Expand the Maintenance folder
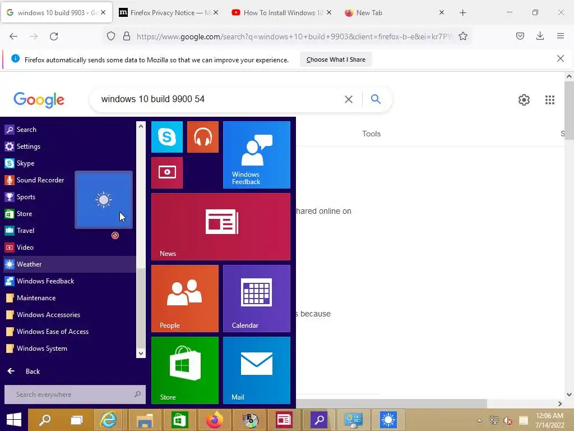Image resolution: width=574 pixels, height=431 pixels. (70, 298)
